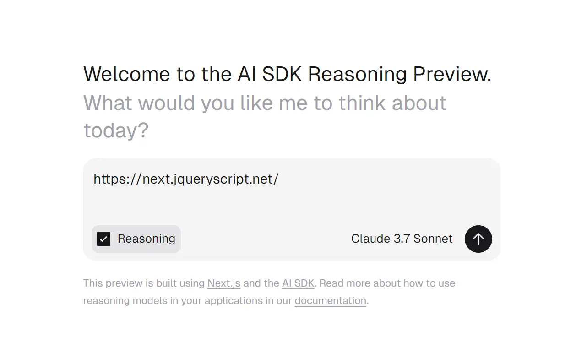576x364 pixels.
Task: Click the word "Sonnet" in the model name
Action: pyautogui.click(x=433, y=239)
